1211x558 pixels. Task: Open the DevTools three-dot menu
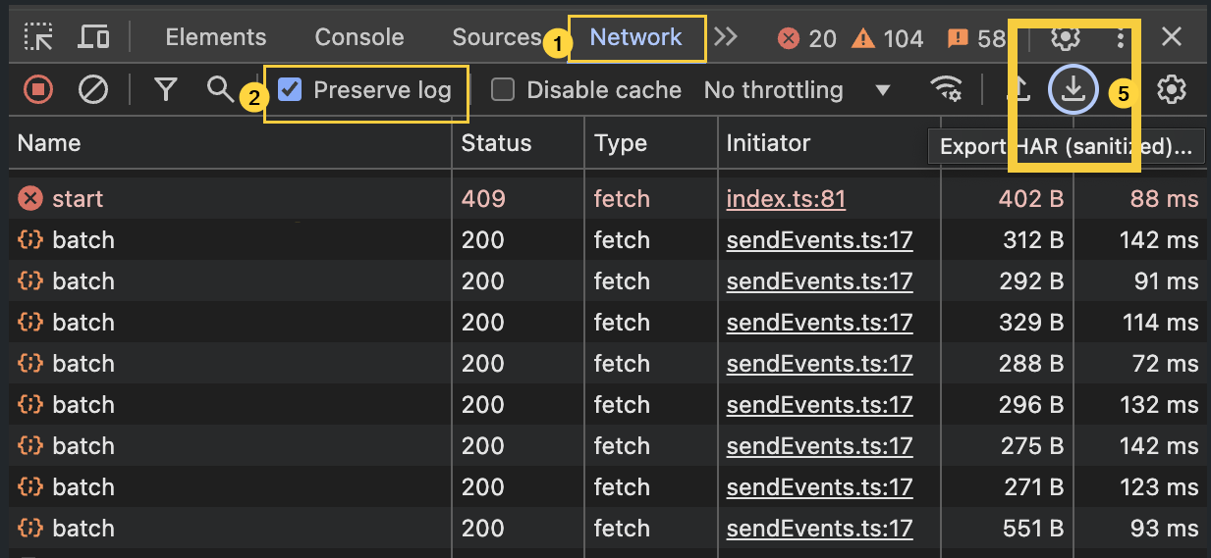(1121, 37)
